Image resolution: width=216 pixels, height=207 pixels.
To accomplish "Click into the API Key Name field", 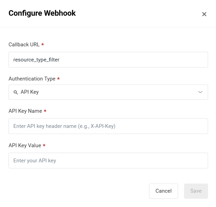I will click(x=108, y=126).
